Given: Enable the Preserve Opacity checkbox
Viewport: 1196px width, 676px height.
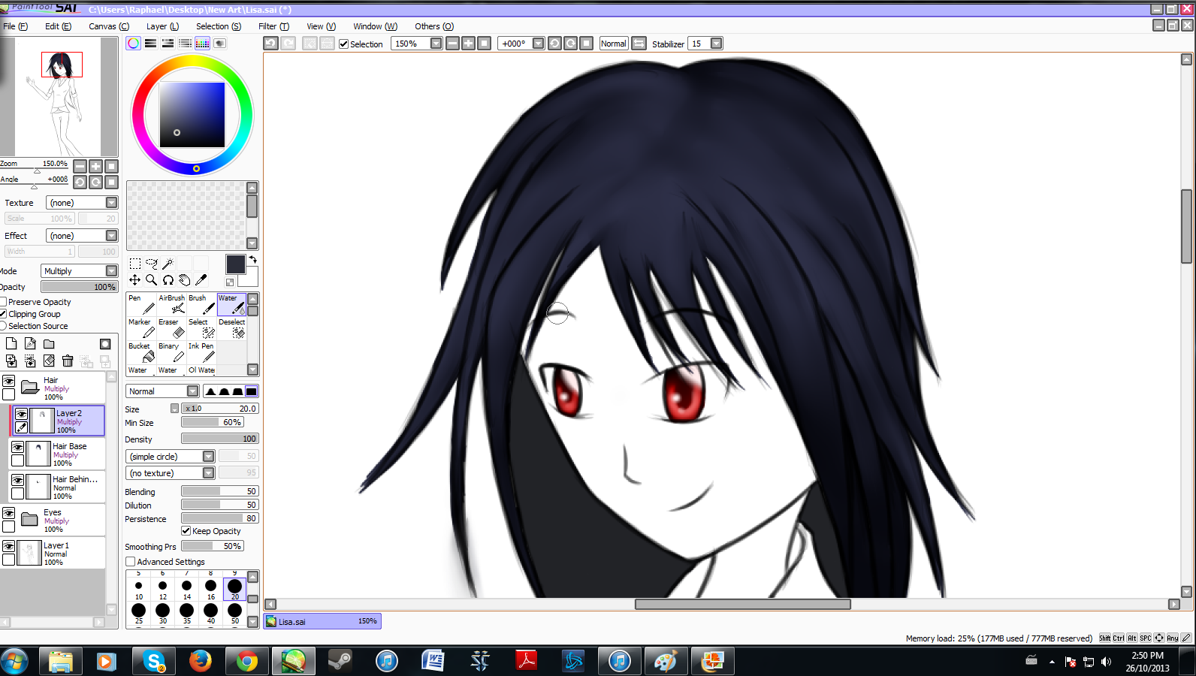Looking at the screenshot, I should [x=4, y=302].
